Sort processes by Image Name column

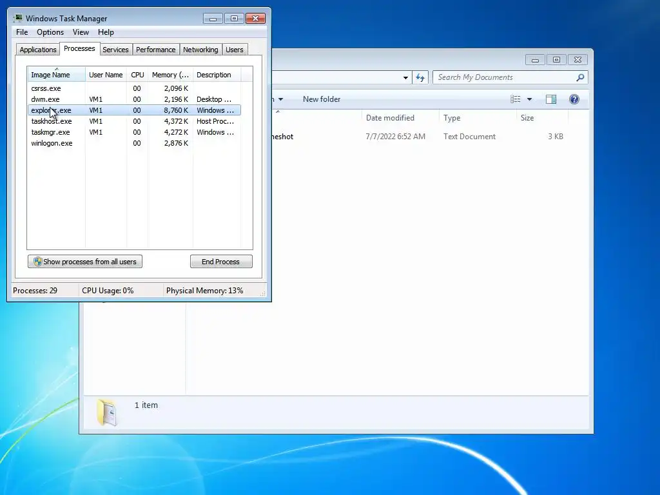56,75
